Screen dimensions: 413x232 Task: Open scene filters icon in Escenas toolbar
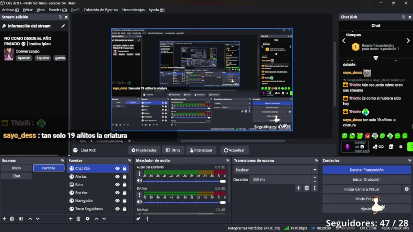point(21,218)
